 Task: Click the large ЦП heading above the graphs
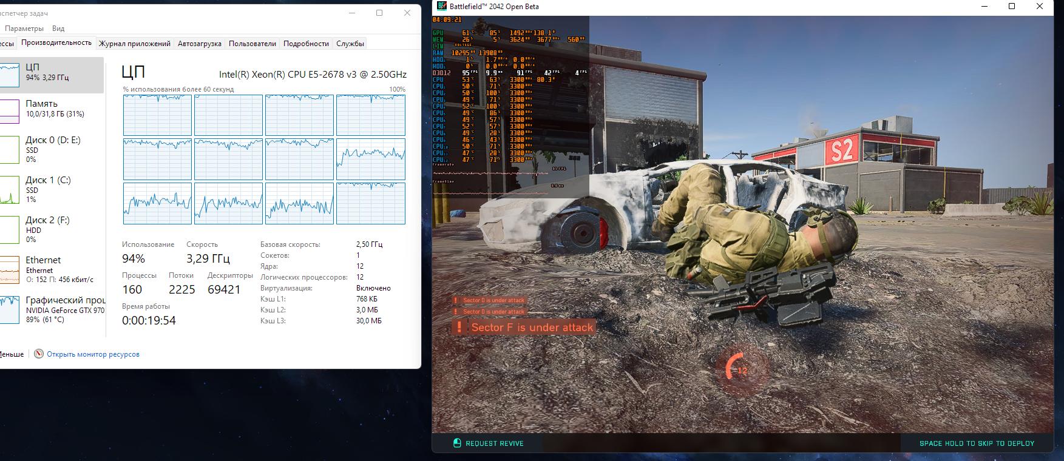133,72
